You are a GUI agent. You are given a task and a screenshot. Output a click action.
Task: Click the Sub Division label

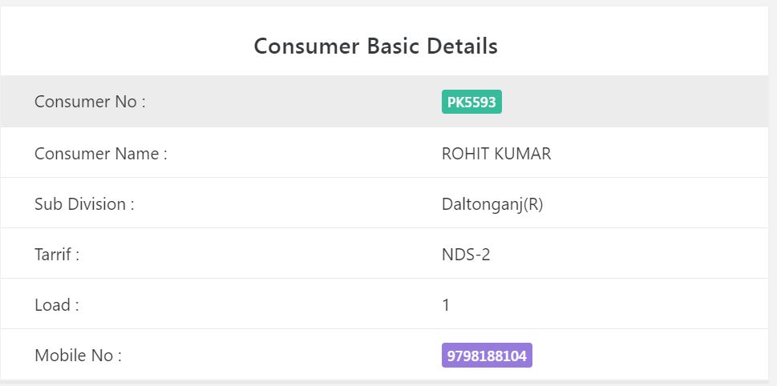pos(84,204)
